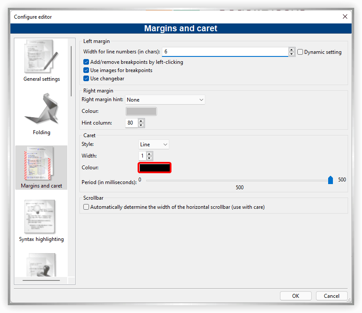This screenshot has width=362, height=313.
Task: Click the Cancel button
Action: [331, 296]
